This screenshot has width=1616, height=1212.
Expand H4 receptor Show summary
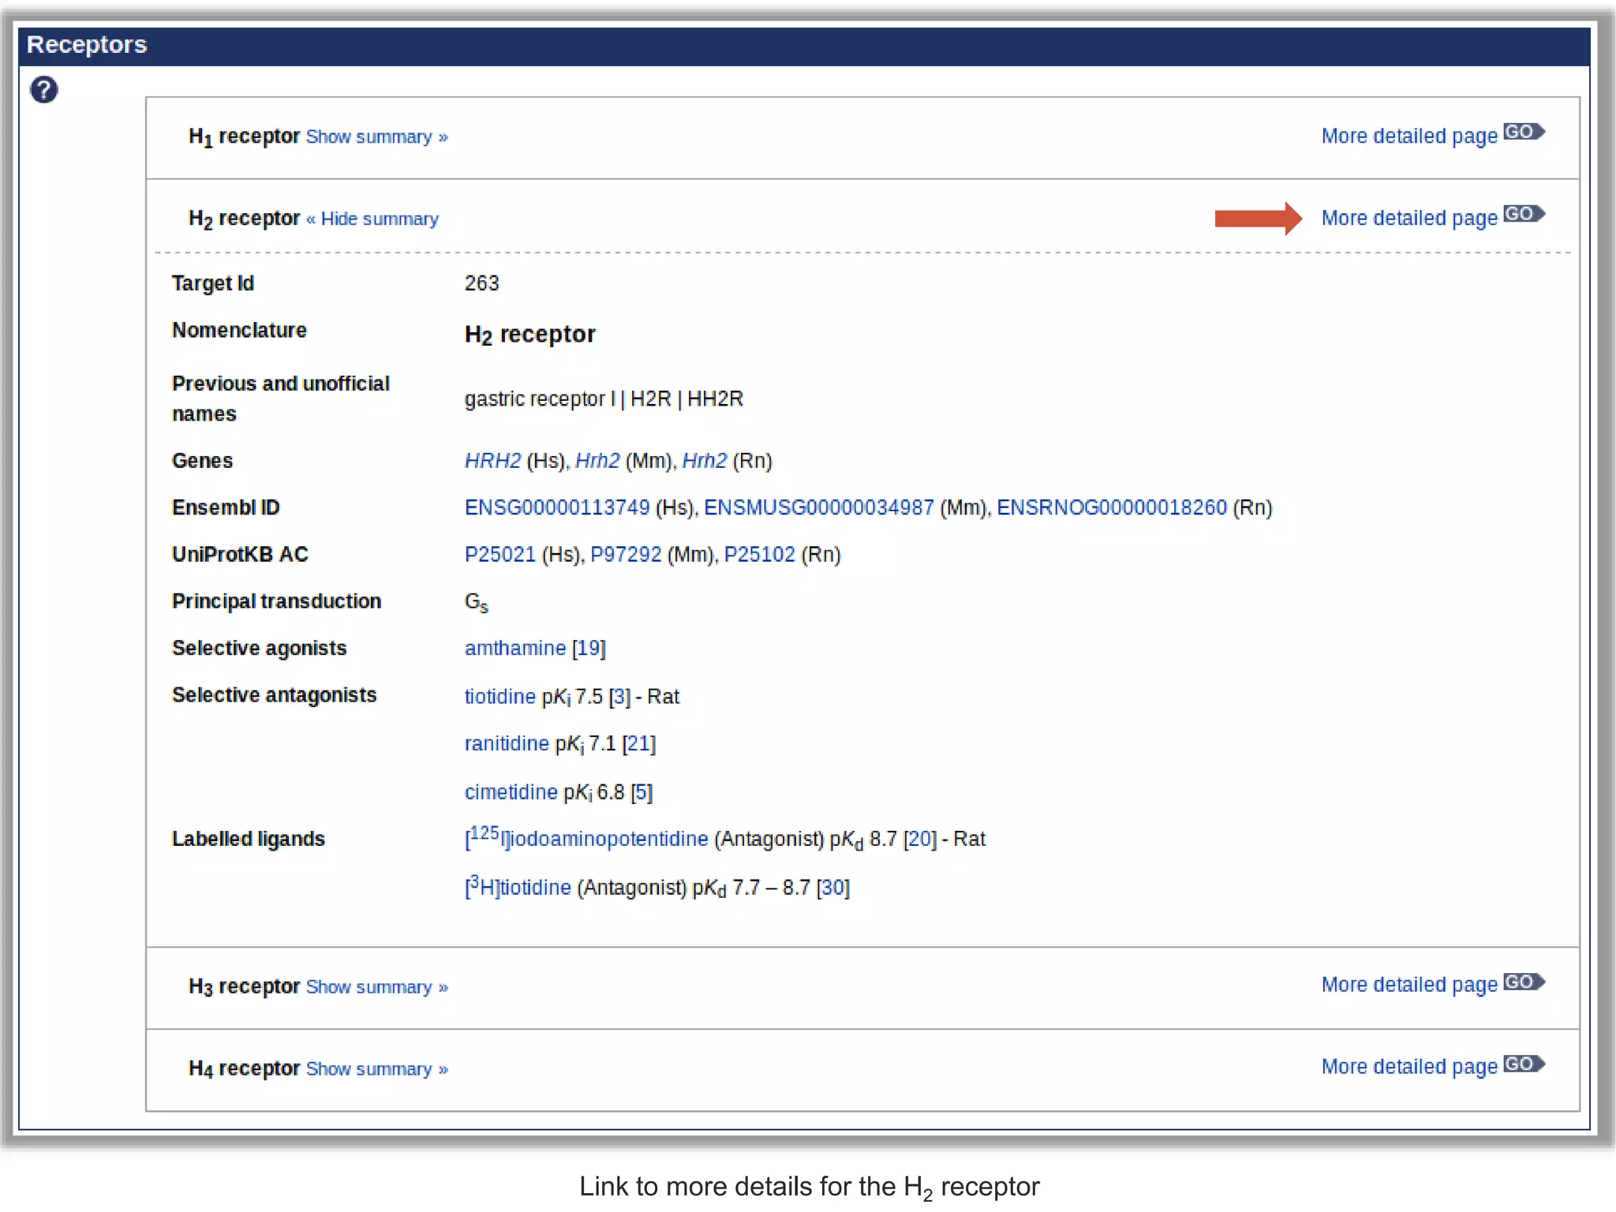376,1069
